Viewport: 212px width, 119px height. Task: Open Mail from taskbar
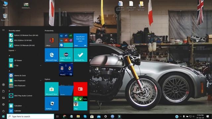pyautogui.click(x=99, y=116)
